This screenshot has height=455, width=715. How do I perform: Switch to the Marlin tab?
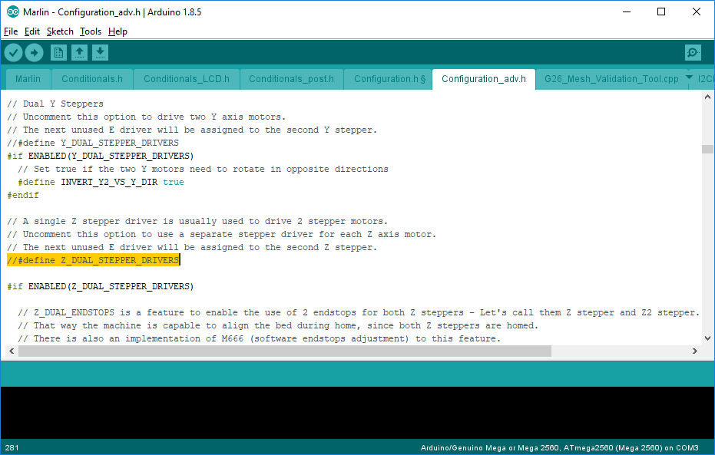[x=27, y=78]
